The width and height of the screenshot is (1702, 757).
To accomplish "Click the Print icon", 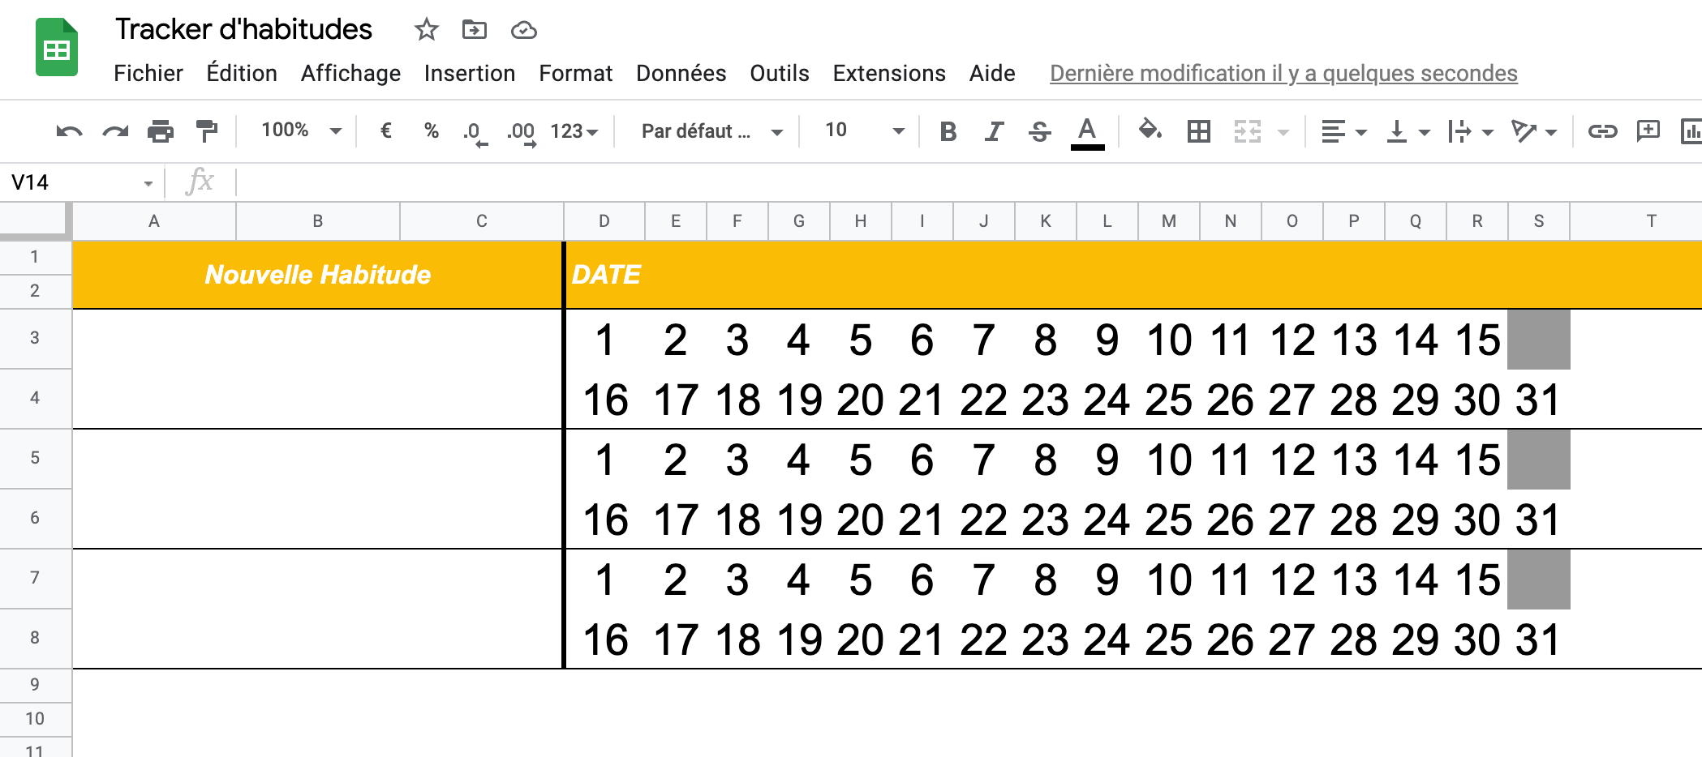I will [161, 131].
